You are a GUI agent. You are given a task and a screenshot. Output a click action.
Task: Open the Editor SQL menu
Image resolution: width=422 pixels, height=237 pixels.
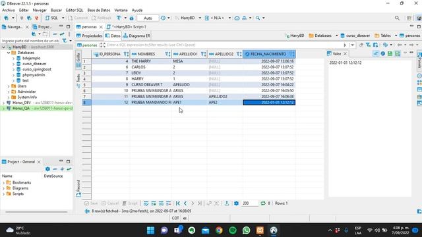point(75,10)
